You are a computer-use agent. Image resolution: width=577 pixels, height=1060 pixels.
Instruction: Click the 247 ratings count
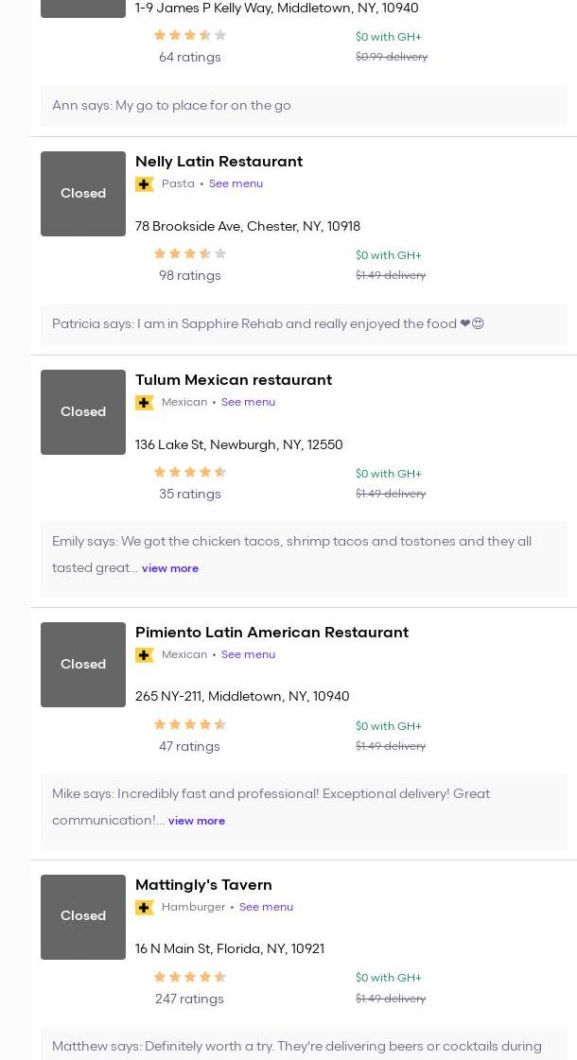click(189, 999)
